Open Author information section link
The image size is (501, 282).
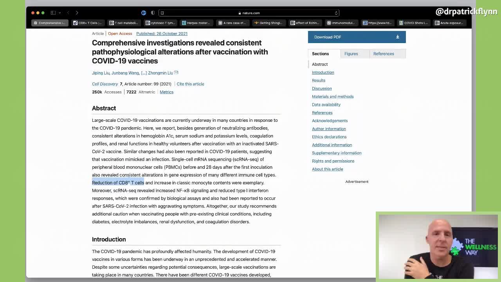329,129
